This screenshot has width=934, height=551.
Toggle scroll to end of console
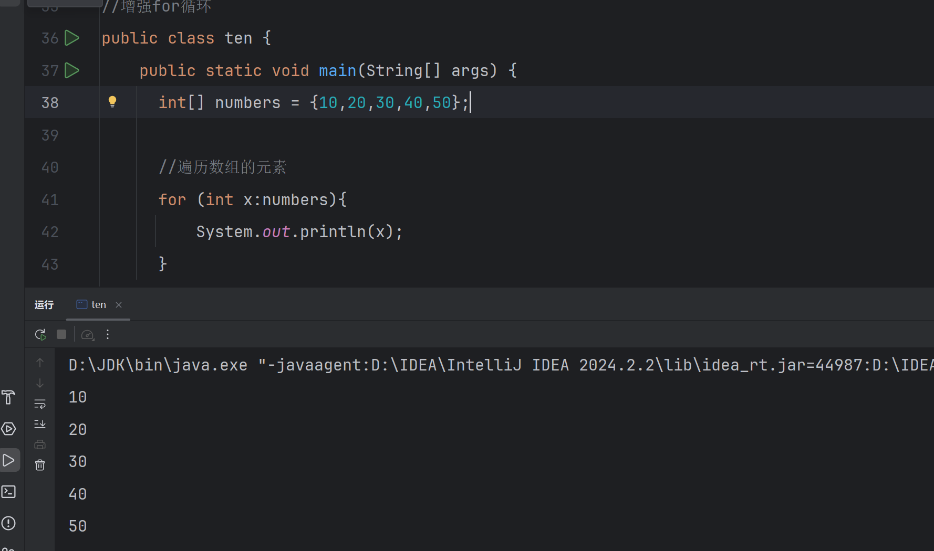[40, 424]
